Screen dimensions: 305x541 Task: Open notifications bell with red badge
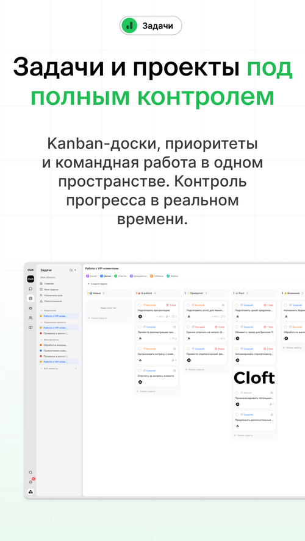click(30, 482)
